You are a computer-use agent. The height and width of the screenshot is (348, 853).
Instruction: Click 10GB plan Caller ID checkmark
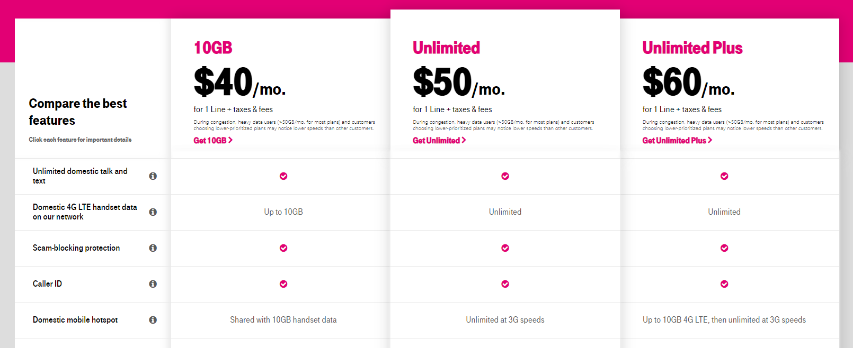283,284
